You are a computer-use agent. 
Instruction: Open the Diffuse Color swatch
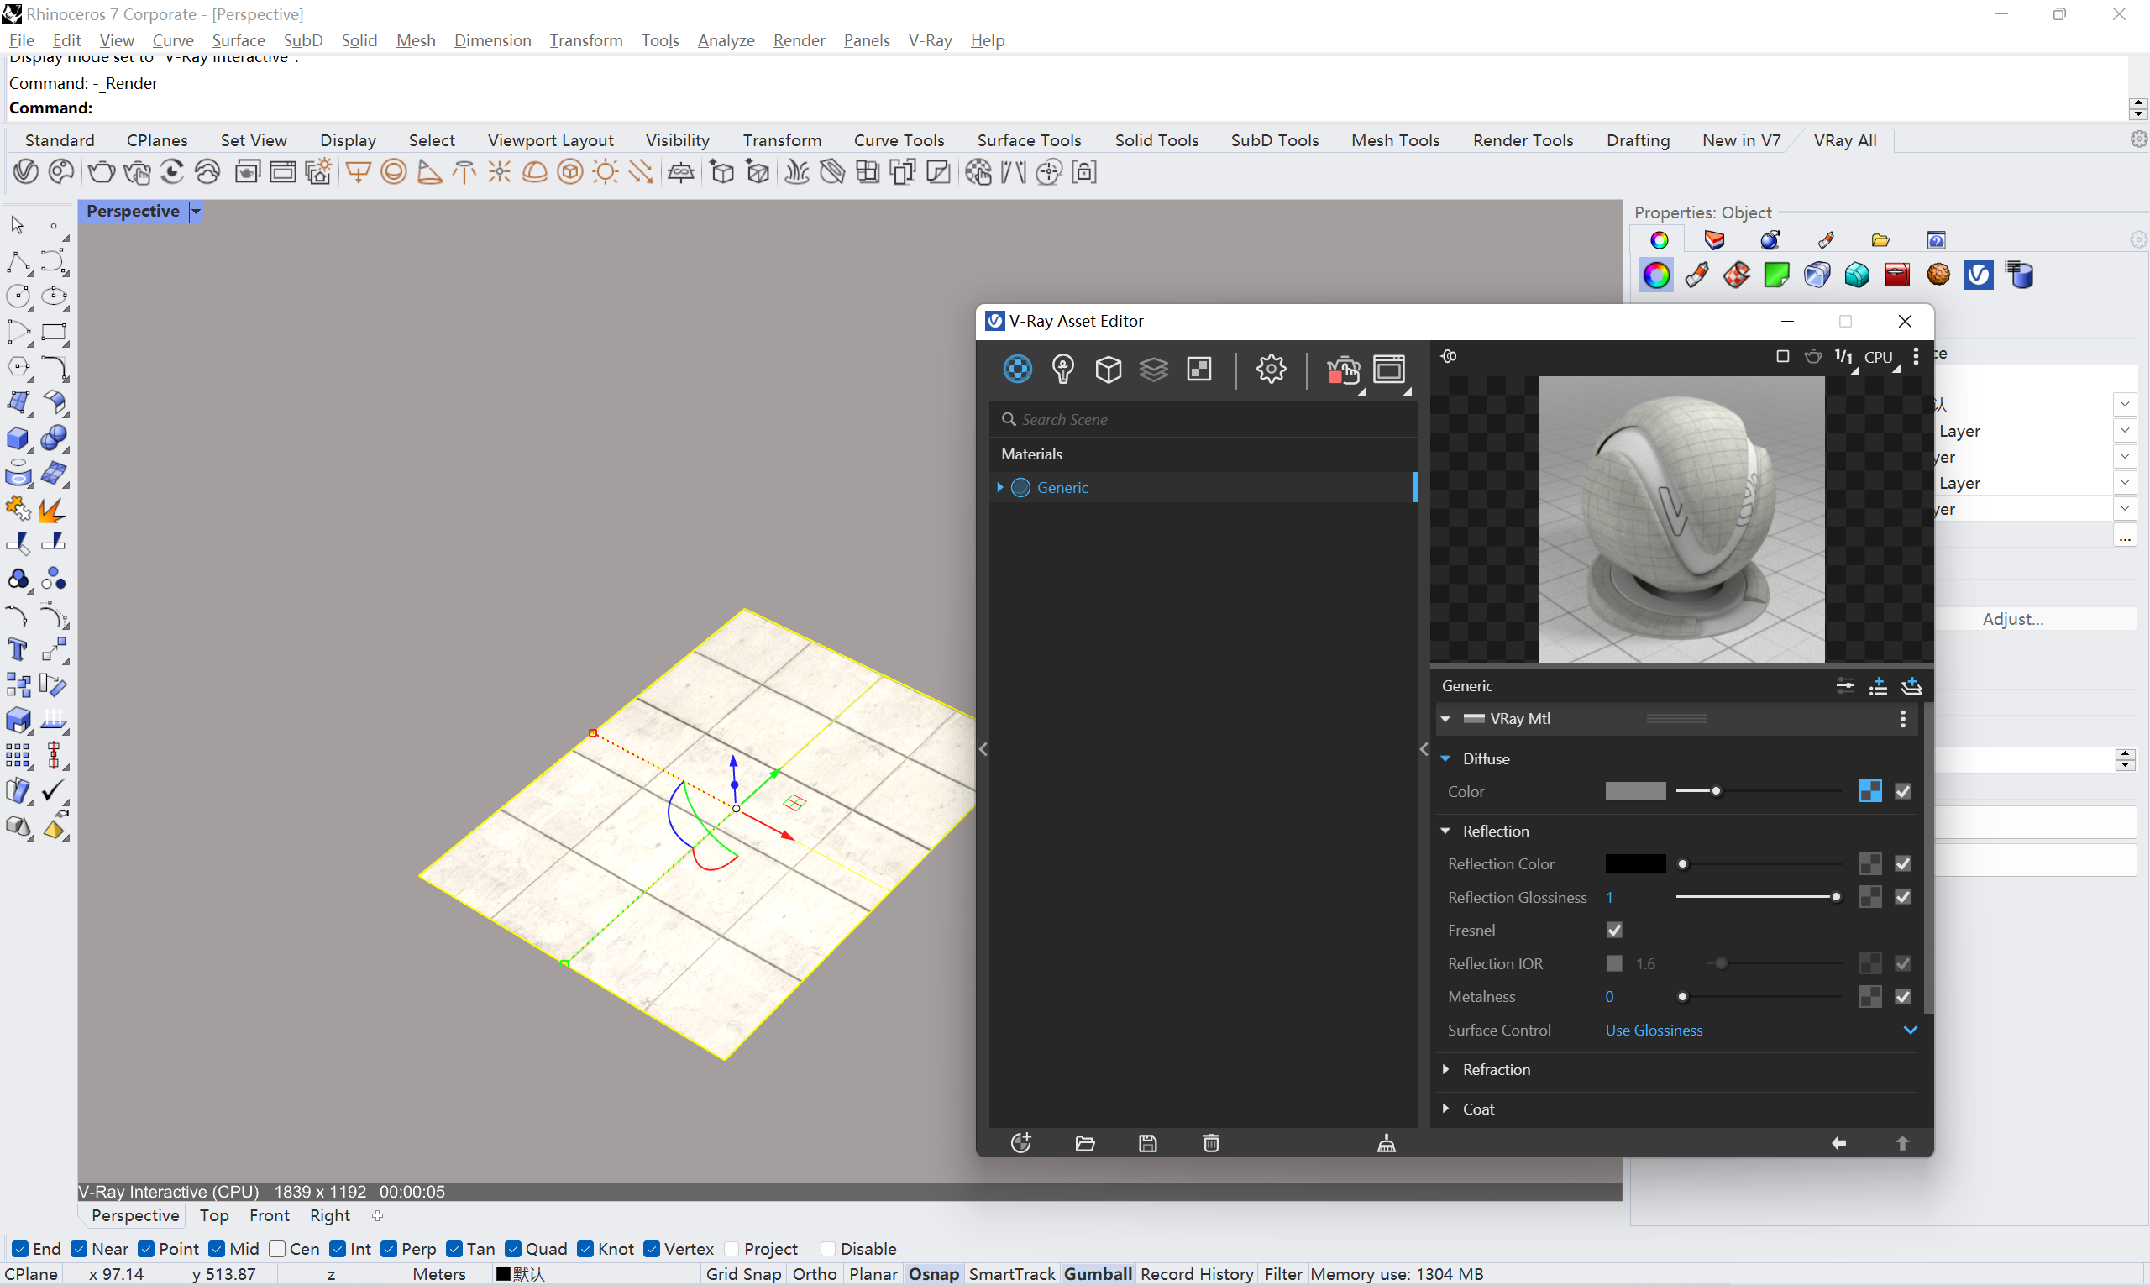coord(1635,790)
